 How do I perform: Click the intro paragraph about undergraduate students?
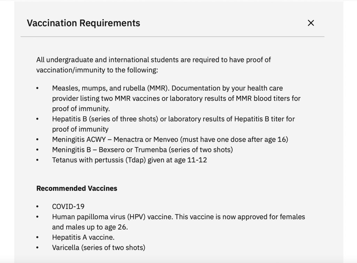pos(153,65)
